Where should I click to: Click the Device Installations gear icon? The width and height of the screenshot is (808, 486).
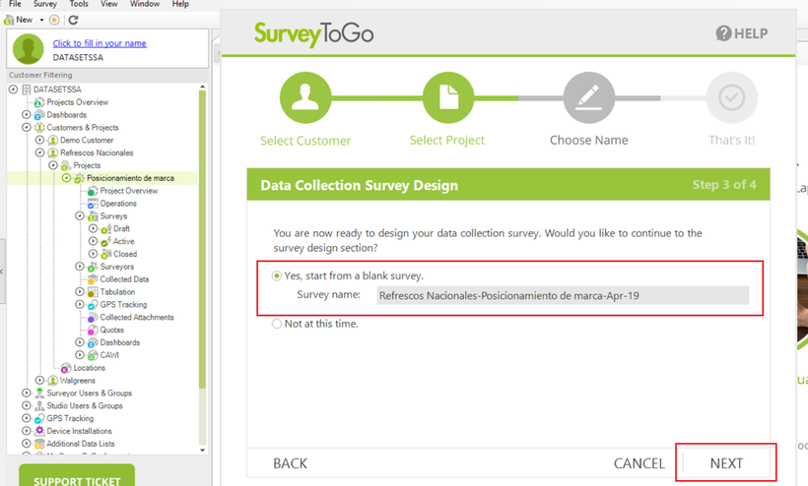39,431
